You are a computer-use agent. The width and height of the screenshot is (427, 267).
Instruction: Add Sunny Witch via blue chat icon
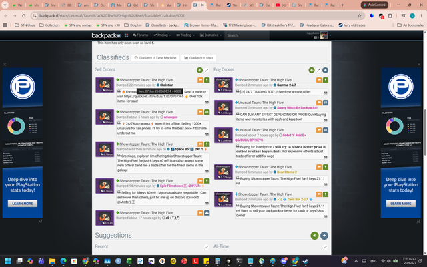click(326, 103)
